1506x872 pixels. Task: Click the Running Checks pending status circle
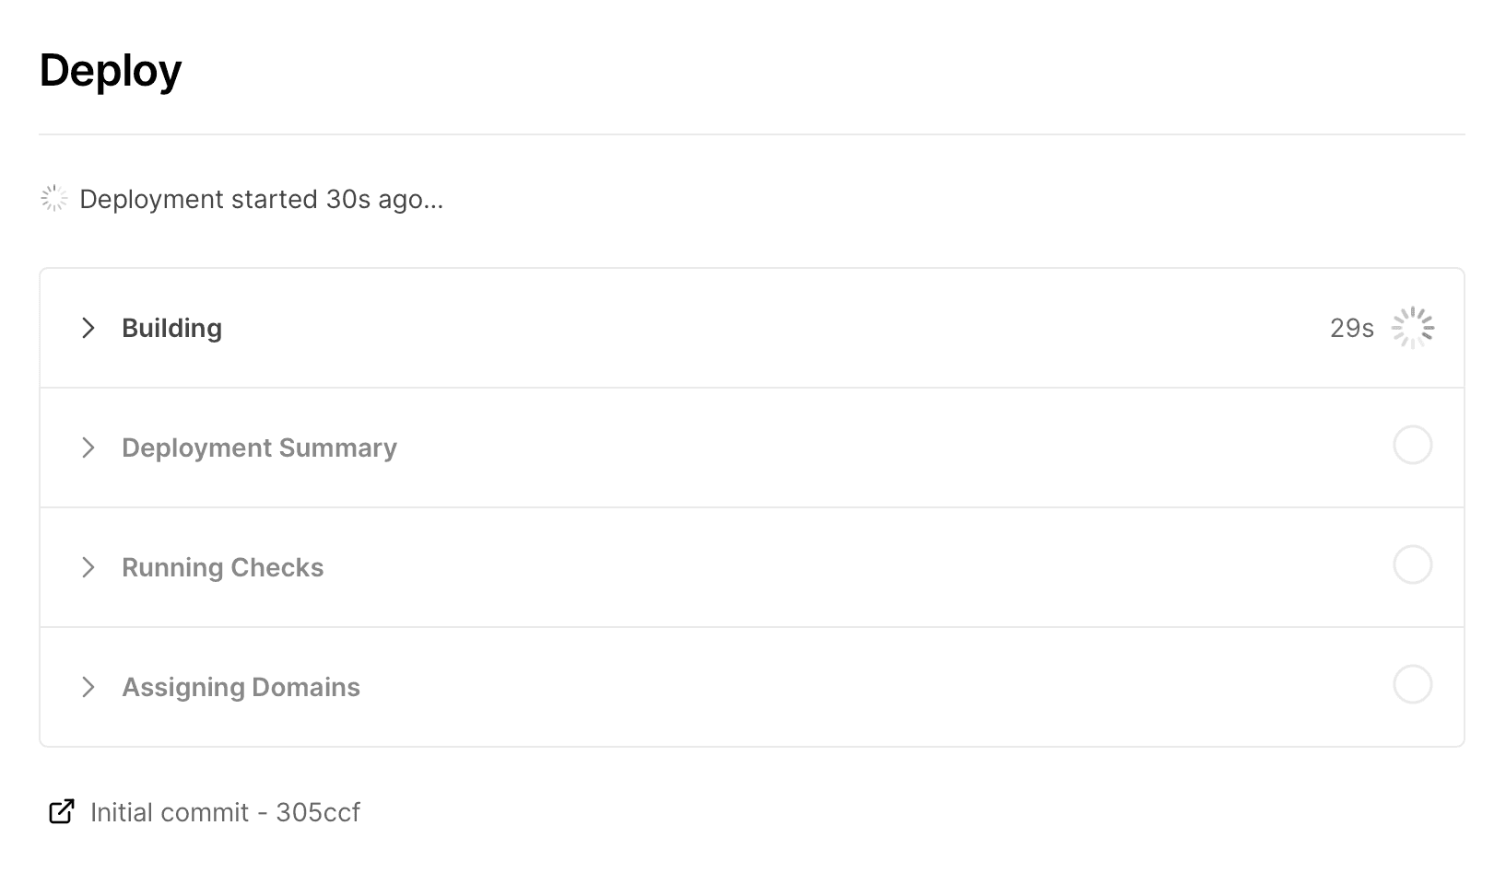(1412, 565)
